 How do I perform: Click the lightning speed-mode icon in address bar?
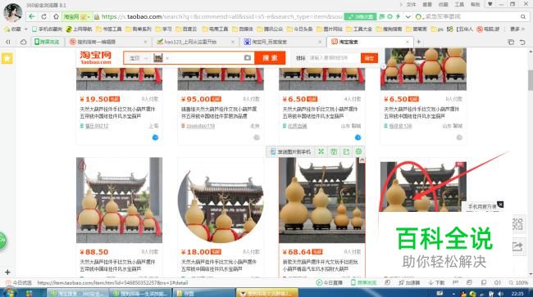(398, 16)
